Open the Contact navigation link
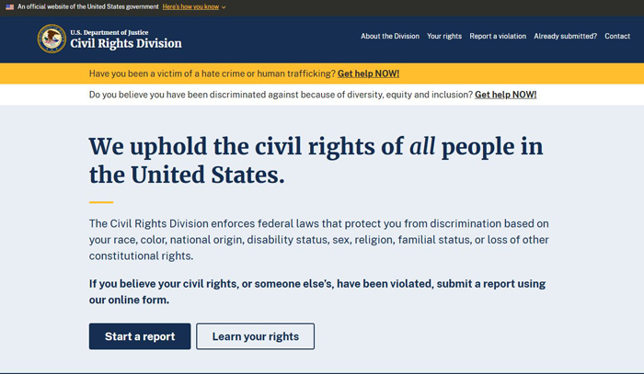Screen dimensions: 644x374 (x=617, y=36)
